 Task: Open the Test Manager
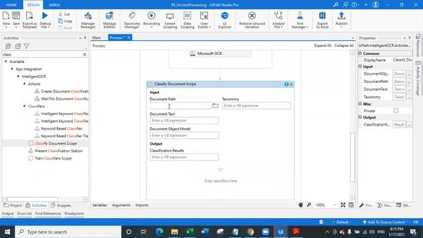tap(299, 20)
